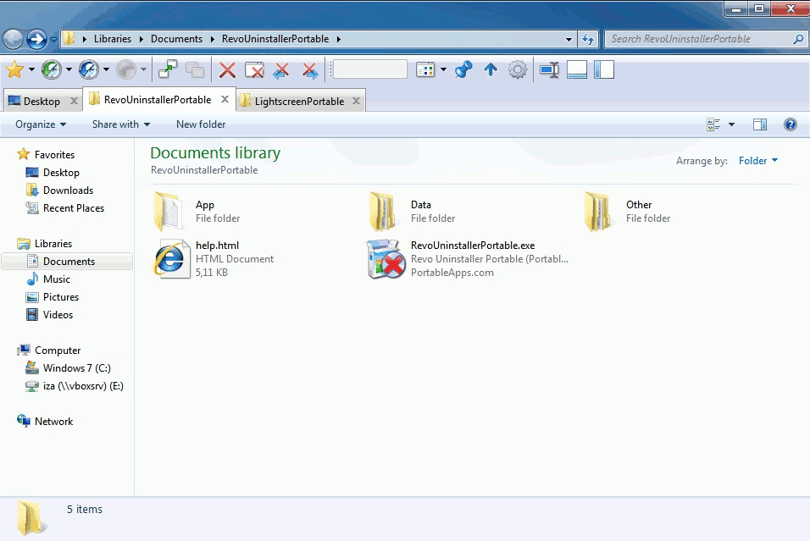Screen dimensions: 810x541
Task: Click the greyed-out clock toolbar icon
Action: 126,69
